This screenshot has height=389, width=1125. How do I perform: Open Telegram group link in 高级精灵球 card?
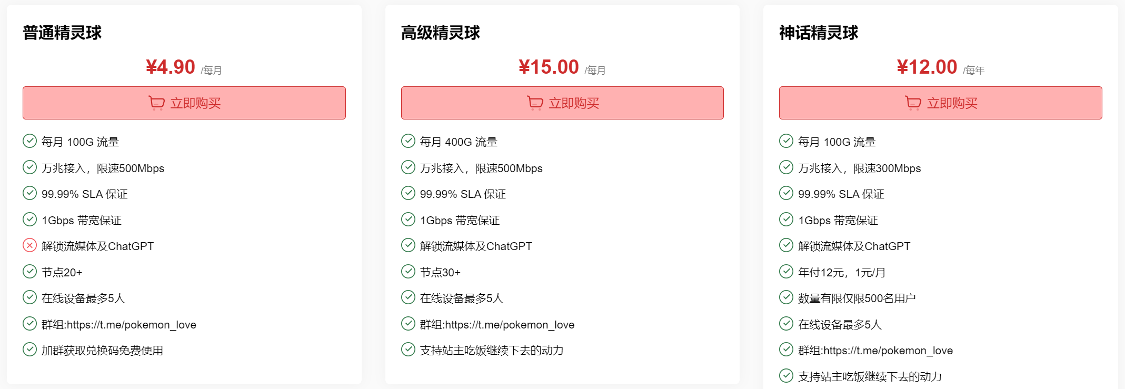pyautogui.click(x=510, y=325)
